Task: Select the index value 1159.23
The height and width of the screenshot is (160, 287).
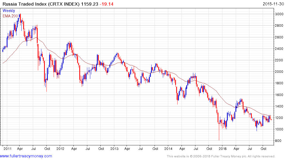Action: (90, 4)
